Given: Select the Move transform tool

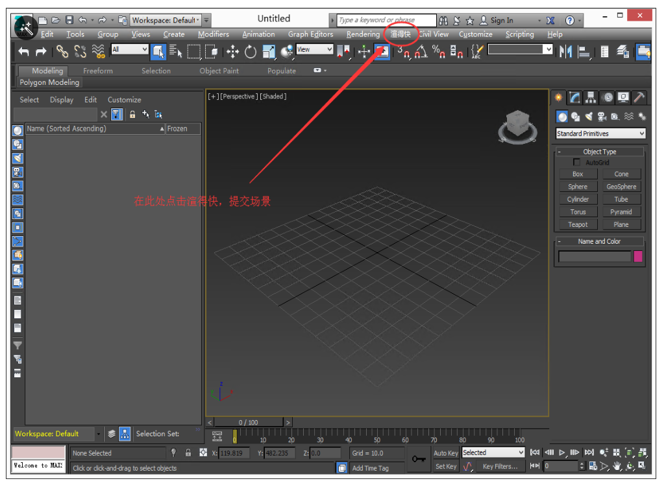Looking at the screenshot, I should [232, 52].
